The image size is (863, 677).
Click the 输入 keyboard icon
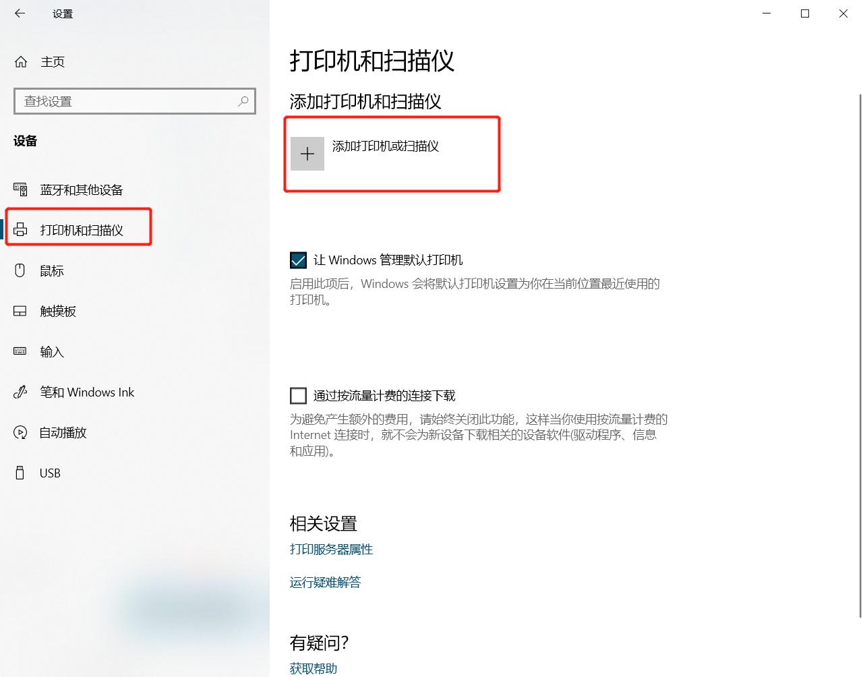point(20,351)
